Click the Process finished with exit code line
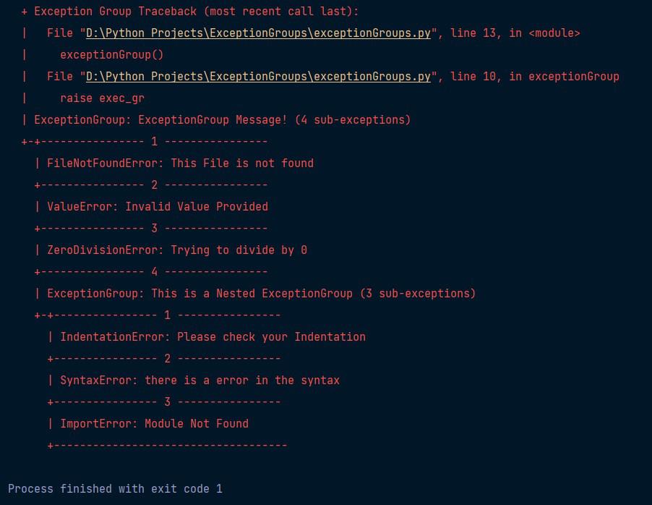The image size is (652, 505). coord(115,489)
